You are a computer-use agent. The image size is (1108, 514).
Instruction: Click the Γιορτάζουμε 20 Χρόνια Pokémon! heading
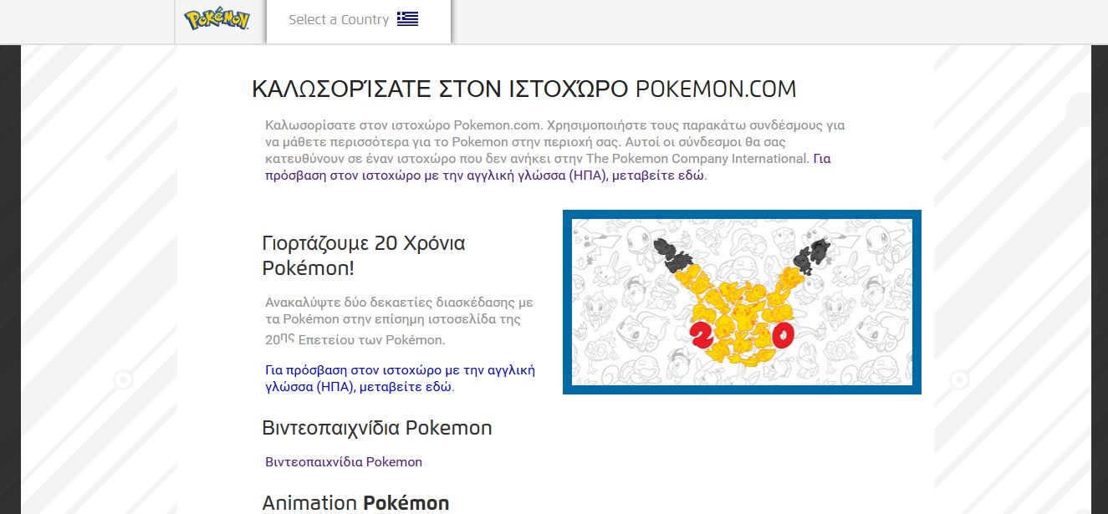pos(363,256)
